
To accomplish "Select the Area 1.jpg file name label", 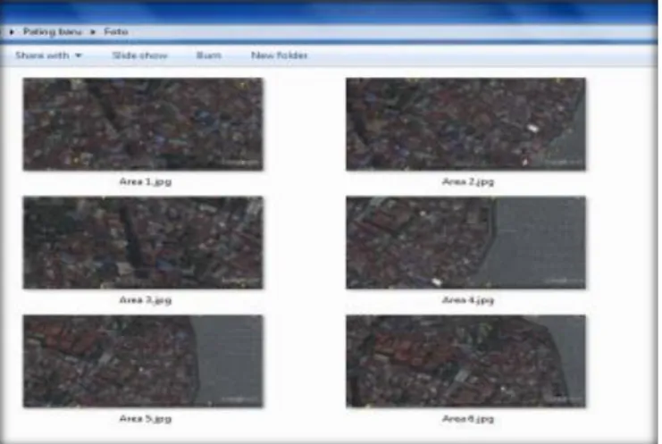I will [x=146, y=181].
